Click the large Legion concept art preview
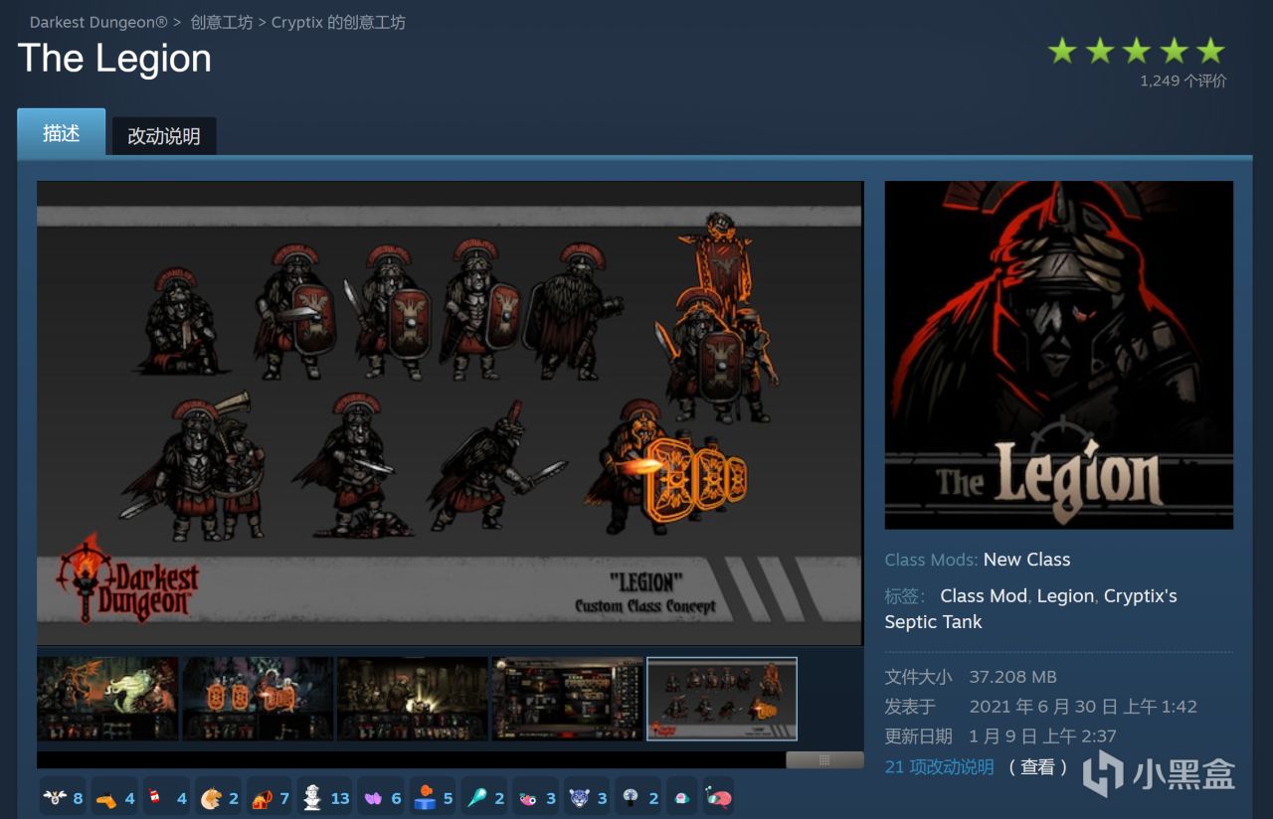The height and width of the screenshot is (819, 1273). pos(450,412)
